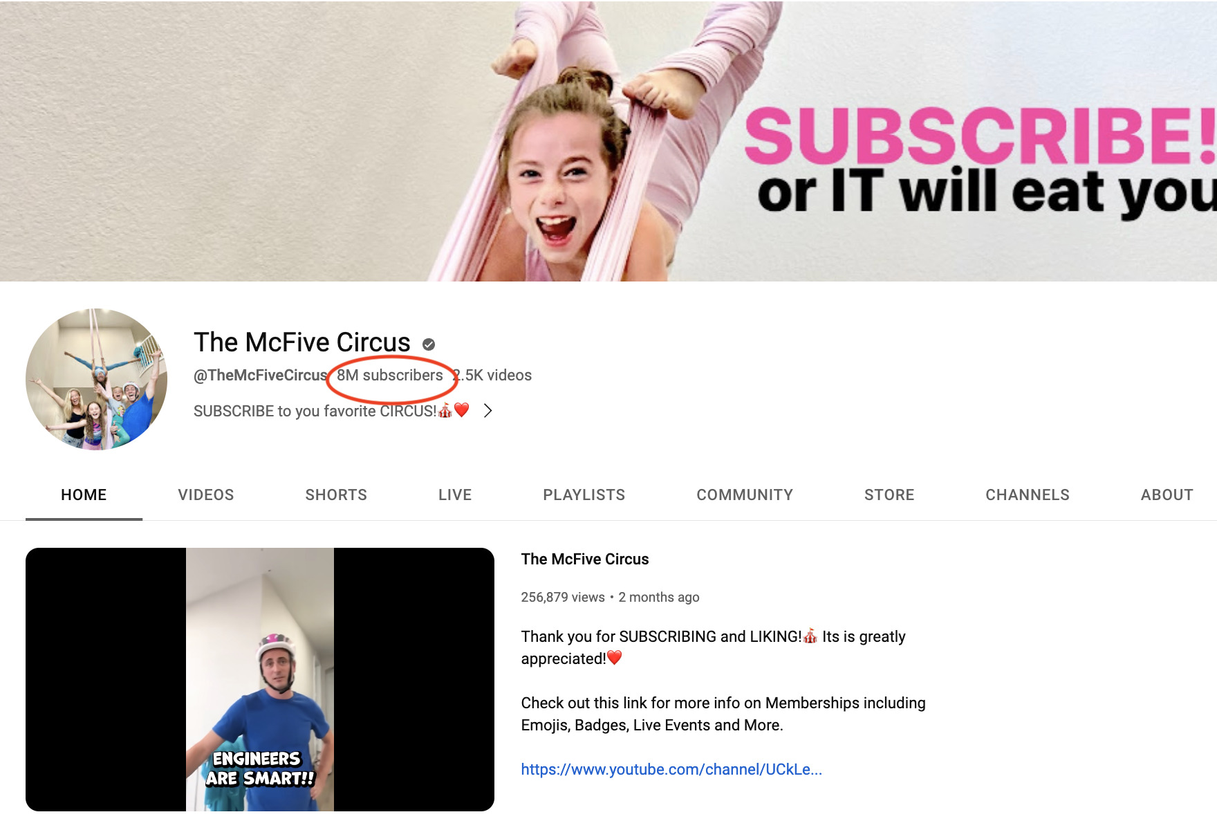
Task: Switch to the CHANNELS tab
Action: 1027,495
